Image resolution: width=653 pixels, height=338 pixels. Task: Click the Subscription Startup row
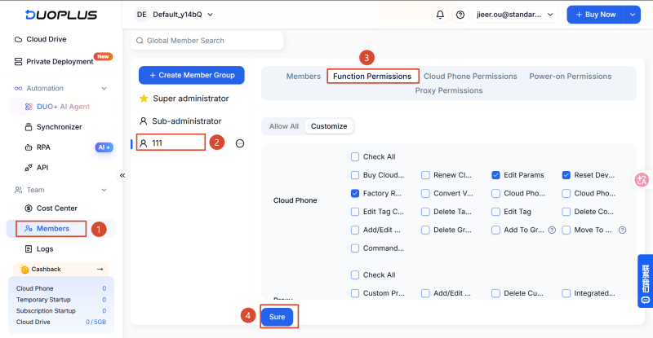point(61,311)
